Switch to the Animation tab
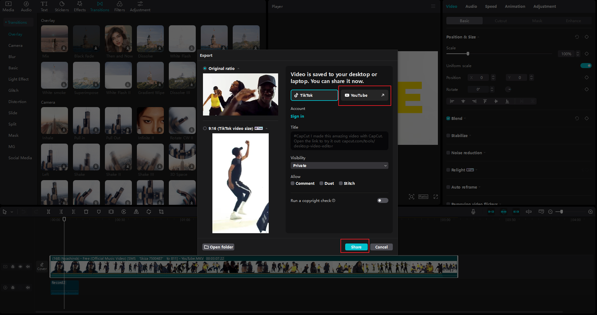 click(x=515, y=7)
